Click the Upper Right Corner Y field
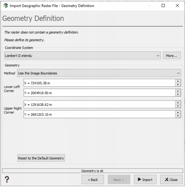 pyautogui.click(x=99, y=114)
